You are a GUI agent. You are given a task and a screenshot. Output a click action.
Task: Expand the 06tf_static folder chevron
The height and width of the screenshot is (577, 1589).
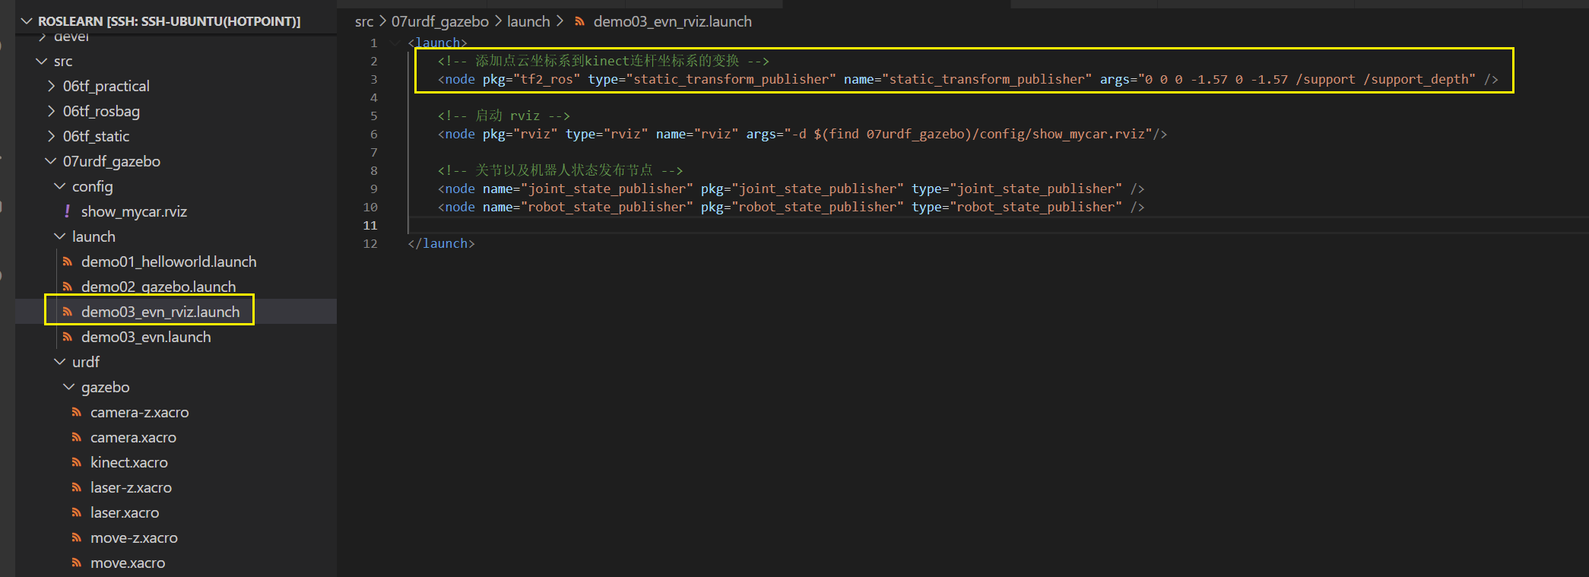[51, 136]
